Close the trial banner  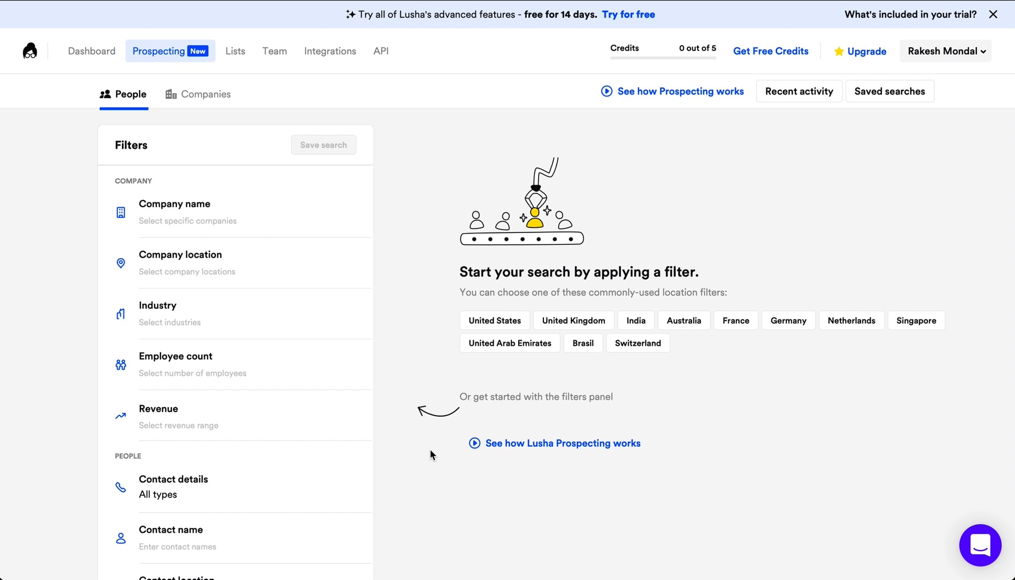[x=993, y=15]
